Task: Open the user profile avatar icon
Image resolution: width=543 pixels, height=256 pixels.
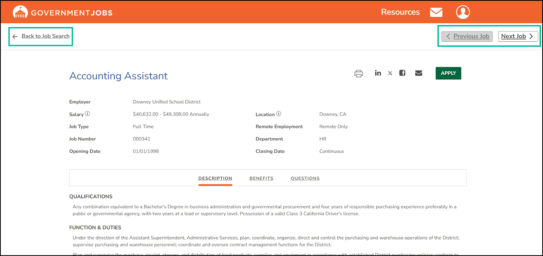Action: 463,12
